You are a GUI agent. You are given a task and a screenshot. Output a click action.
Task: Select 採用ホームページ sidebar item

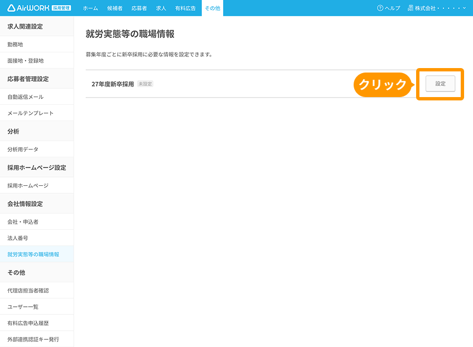(28, 186)
